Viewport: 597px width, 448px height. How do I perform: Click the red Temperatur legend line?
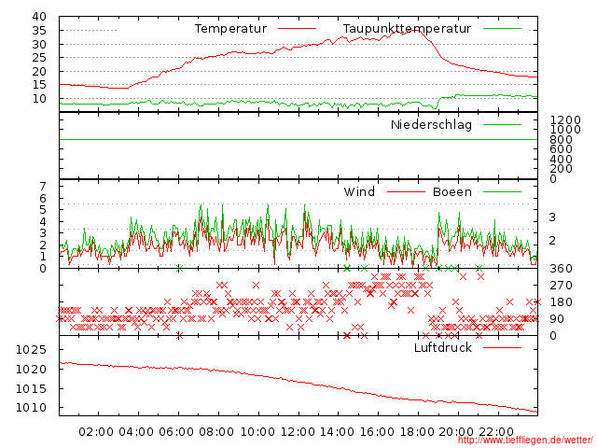point(297,29)
